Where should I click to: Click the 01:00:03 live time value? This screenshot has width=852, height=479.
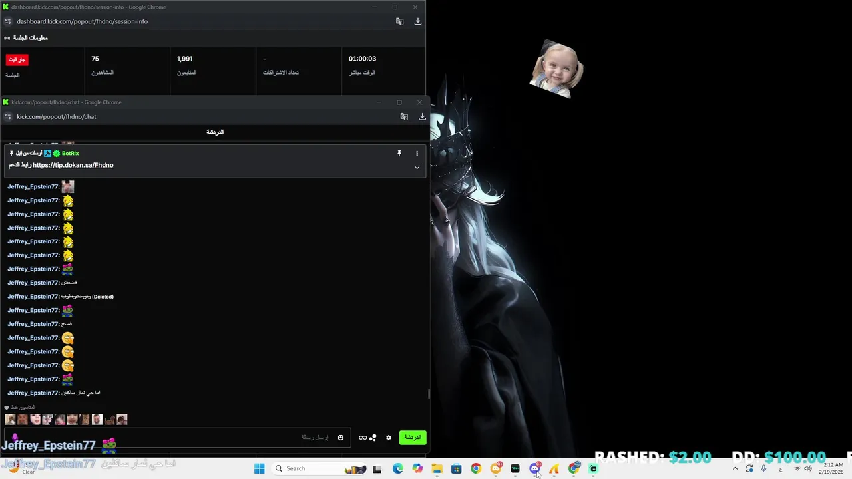coord(363,59)
